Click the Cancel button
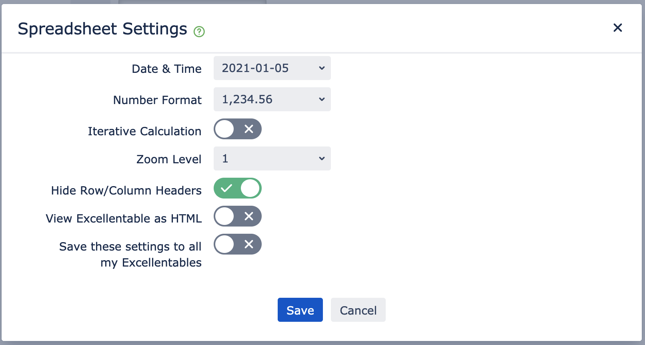 [358, 310]
